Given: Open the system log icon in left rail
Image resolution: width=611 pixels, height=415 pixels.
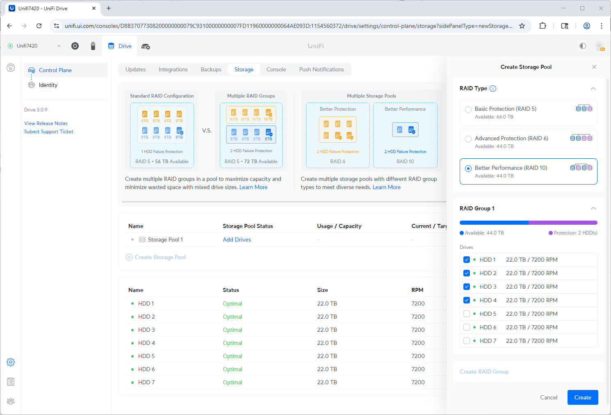Looking at the screenshot, I should click(x=11, y=382).
